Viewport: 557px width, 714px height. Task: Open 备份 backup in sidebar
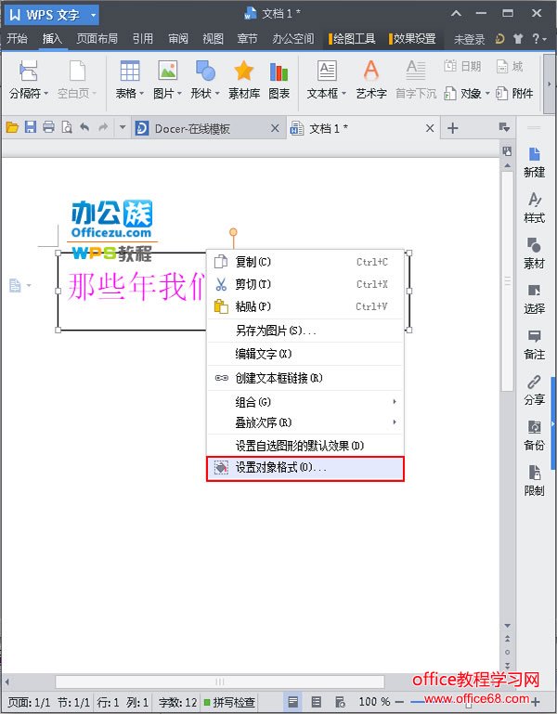[x=534, y=435]
